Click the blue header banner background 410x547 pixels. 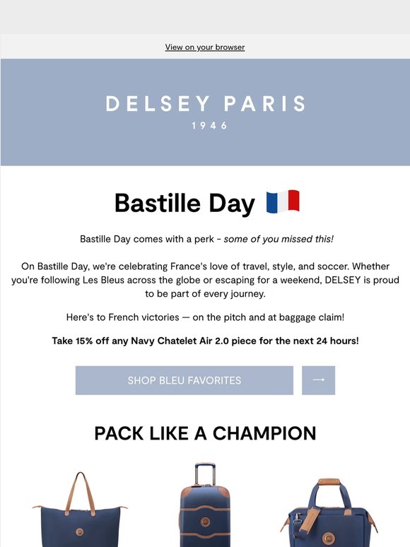click(205, 146)
